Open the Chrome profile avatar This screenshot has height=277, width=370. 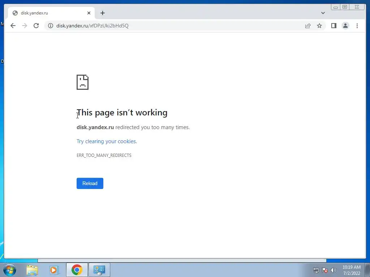(x=345, y=26)
